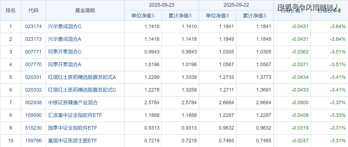This screenshot has width=348, height=147.
Task: Click 2025-09-22 单位净值 1.2297 cell
Action: coord(226,115)
